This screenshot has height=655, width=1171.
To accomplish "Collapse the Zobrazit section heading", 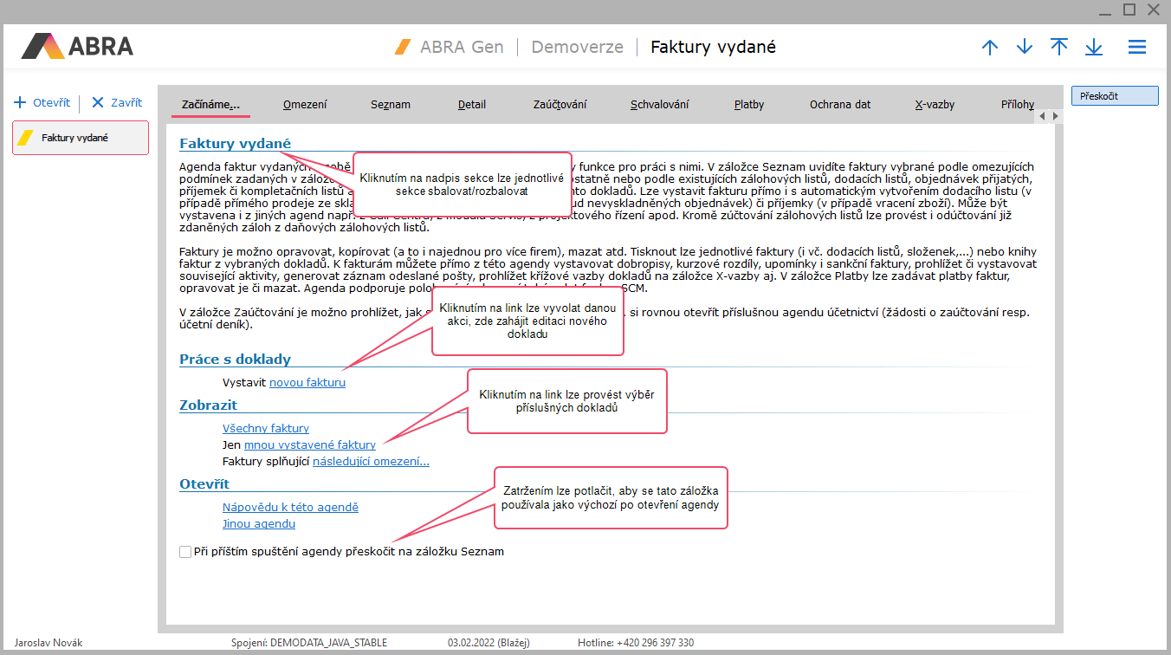I will [208, 405].
